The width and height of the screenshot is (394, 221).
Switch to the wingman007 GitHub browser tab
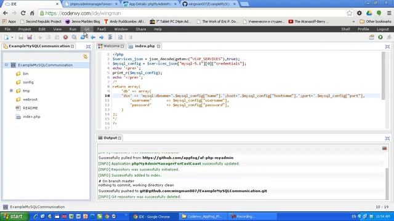click(x=209, y=4)
